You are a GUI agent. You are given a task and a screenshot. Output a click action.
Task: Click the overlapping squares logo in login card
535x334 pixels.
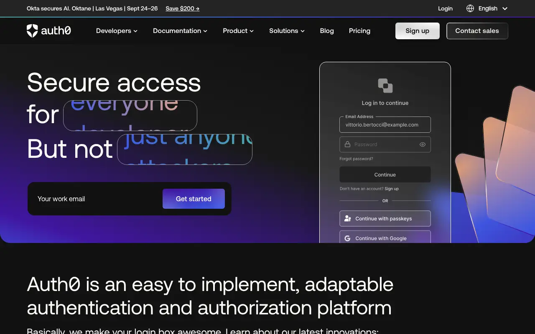coord(385,86)
